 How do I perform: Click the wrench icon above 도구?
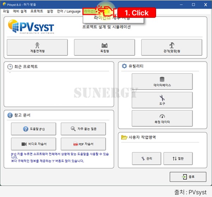point(162,98)
